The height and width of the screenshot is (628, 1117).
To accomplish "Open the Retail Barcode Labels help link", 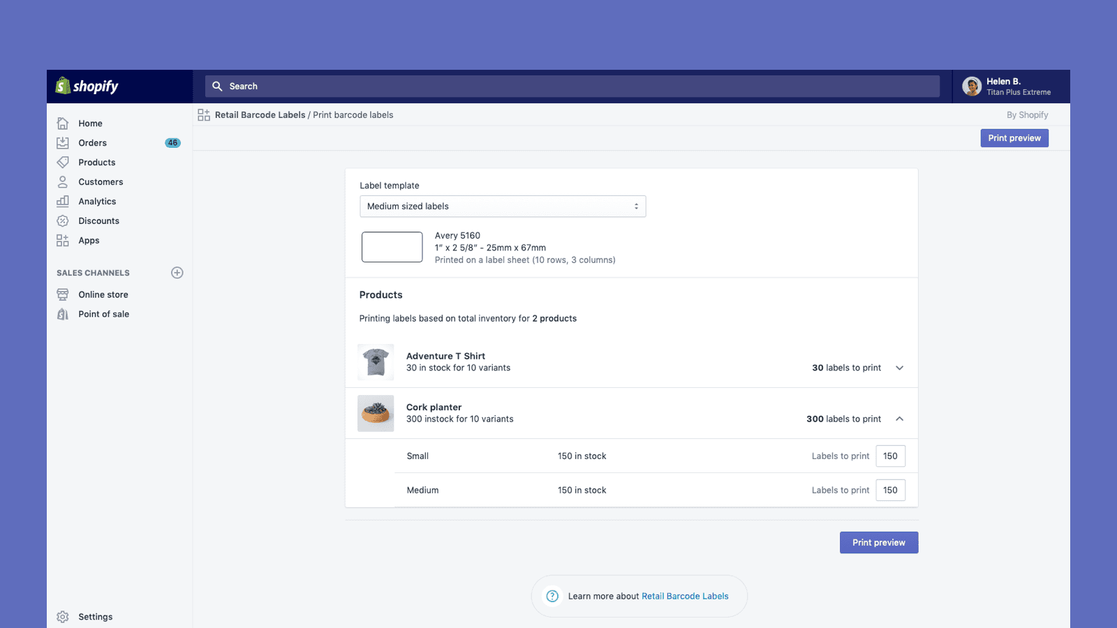I will pyautogui.click(x=685, y=597).
